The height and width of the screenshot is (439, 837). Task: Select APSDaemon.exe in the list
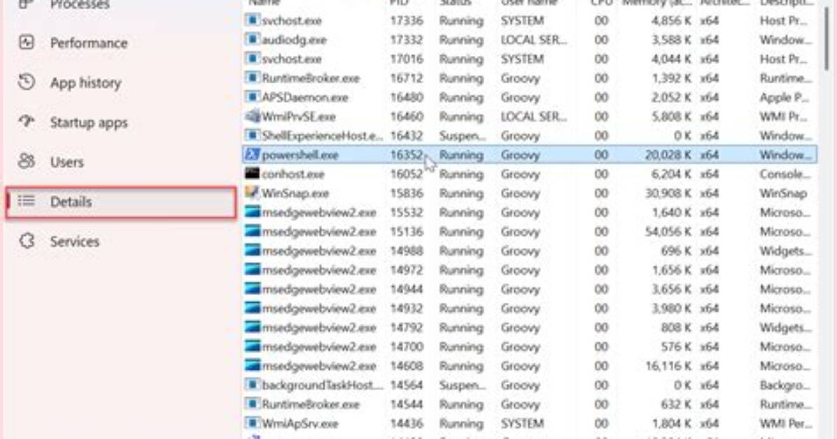(305, 98)
